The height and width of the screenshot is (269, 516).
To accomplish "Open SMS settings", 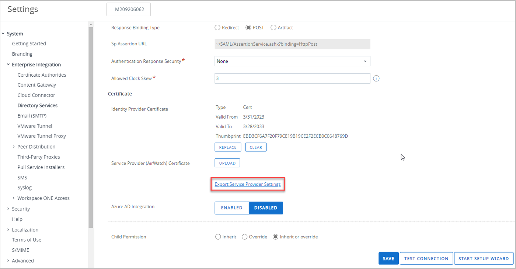I will pos(22,178).
